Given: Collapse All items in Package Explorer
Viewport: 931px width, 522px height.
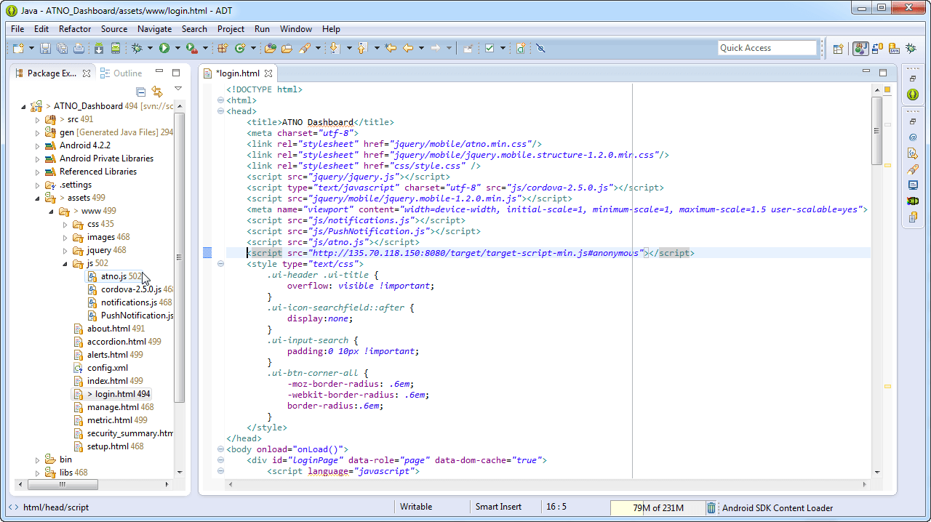Looking at the screenshot, I should click(140, 92).
